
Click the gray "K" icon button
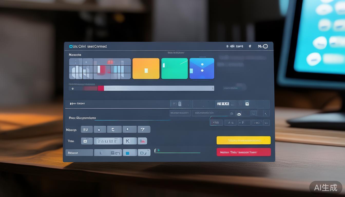(x=130, y=141)
